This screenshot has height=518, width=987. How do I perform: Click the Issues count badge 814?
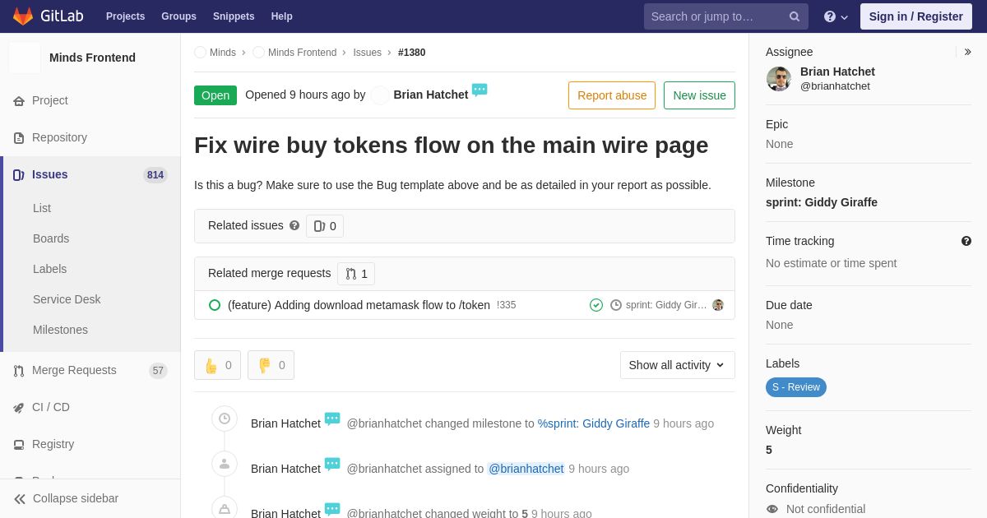click(155, 175)
